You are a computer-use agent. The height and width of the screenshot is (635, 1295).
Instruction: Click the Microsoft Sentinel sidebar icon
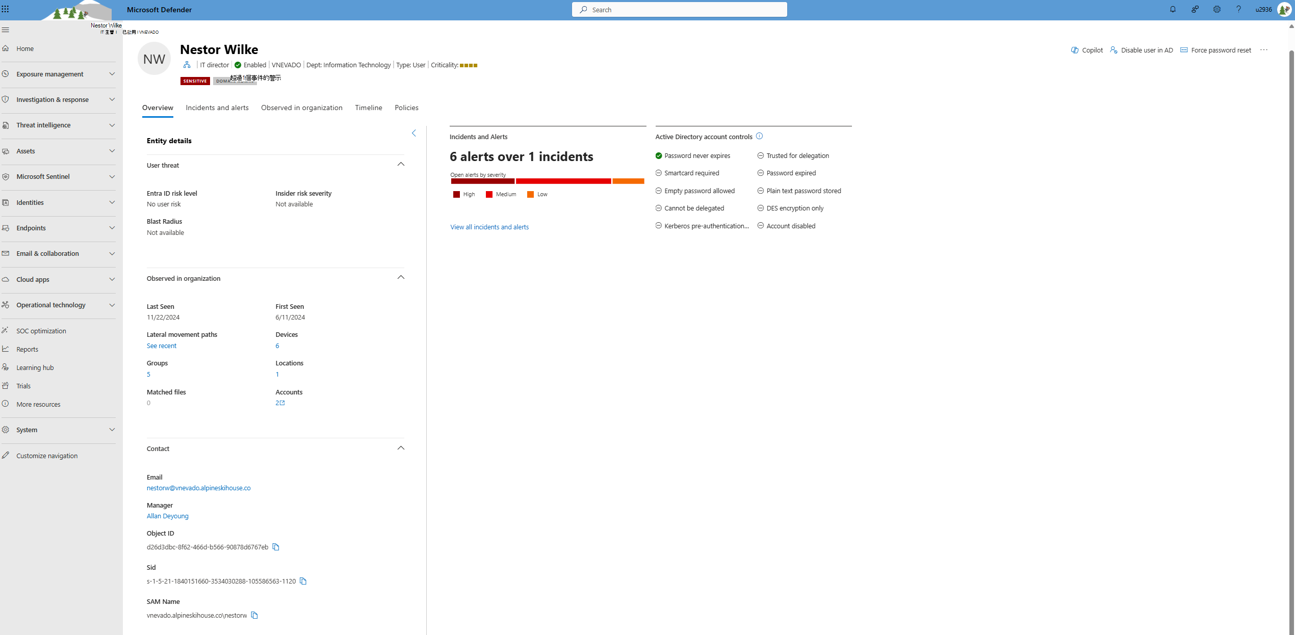point(8,176)
